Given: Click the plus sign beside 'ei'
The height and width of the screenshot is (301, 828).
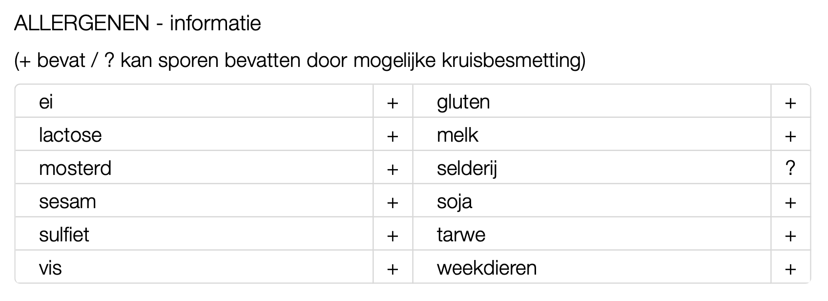Looking at the screenshot, I should click(x=393, y=103).
